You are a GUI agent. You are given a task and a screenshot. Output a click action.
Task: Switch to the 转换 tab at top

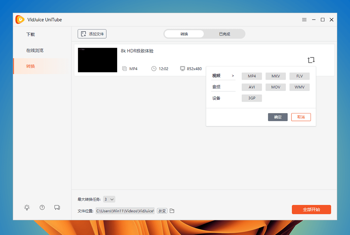pyautogui.click(x=184, y=34)
